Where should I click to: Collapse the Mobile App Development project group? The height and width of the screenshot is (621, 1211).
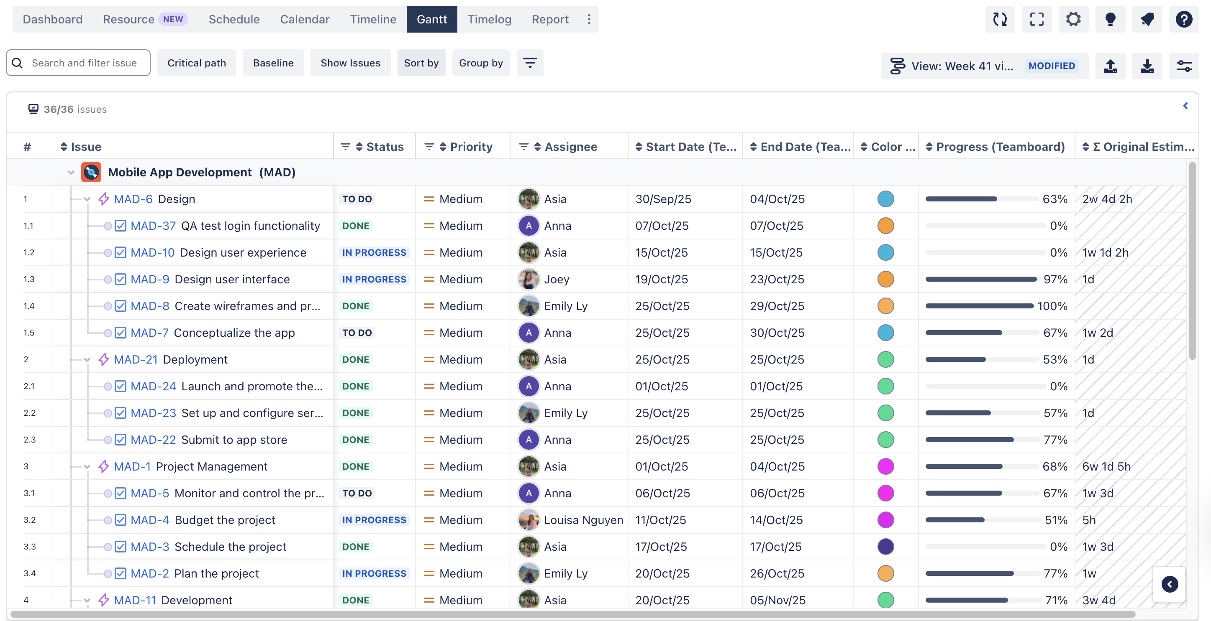click(x=71, y=172)
